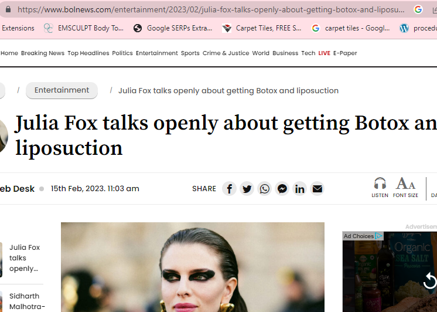
Task: Click the lock icon in address bar
Action: pos(8,10)
